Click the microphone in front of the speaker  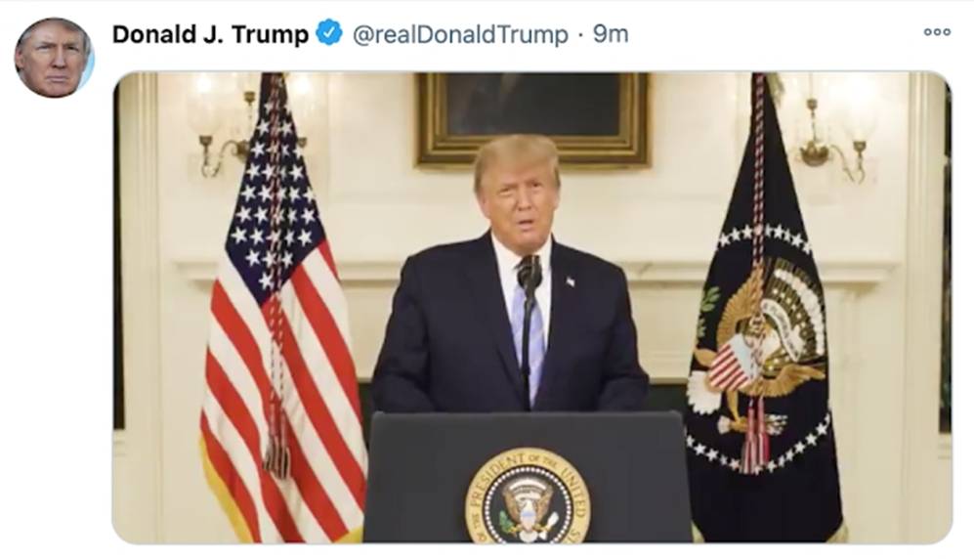[x=529, y=274]
